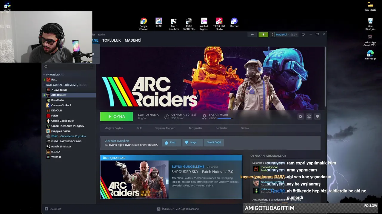Open the MADENCİ account dropdown
Viewport: 382px width, 214px height.
[x=282, y=35]
